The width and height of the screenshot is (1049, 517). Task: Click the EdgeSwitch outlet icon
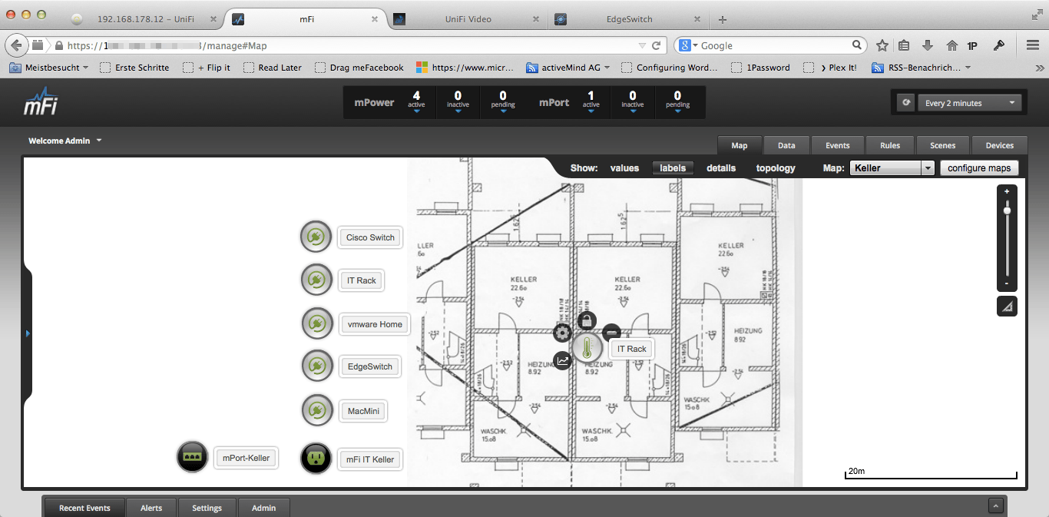pyautogui.click(x=316, y=366)
